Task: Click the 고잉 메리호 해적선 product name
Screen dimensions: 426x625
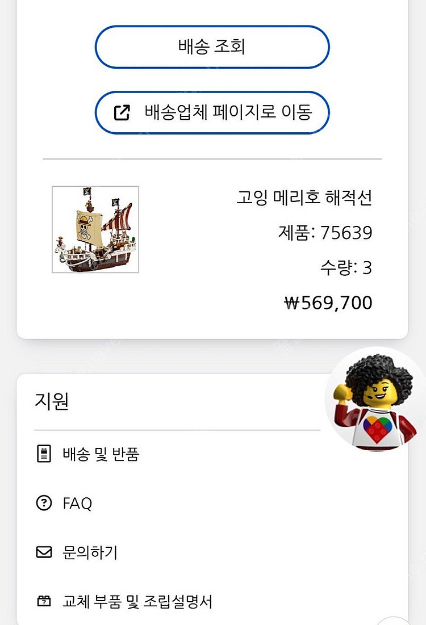Action: tap(304, 198)
